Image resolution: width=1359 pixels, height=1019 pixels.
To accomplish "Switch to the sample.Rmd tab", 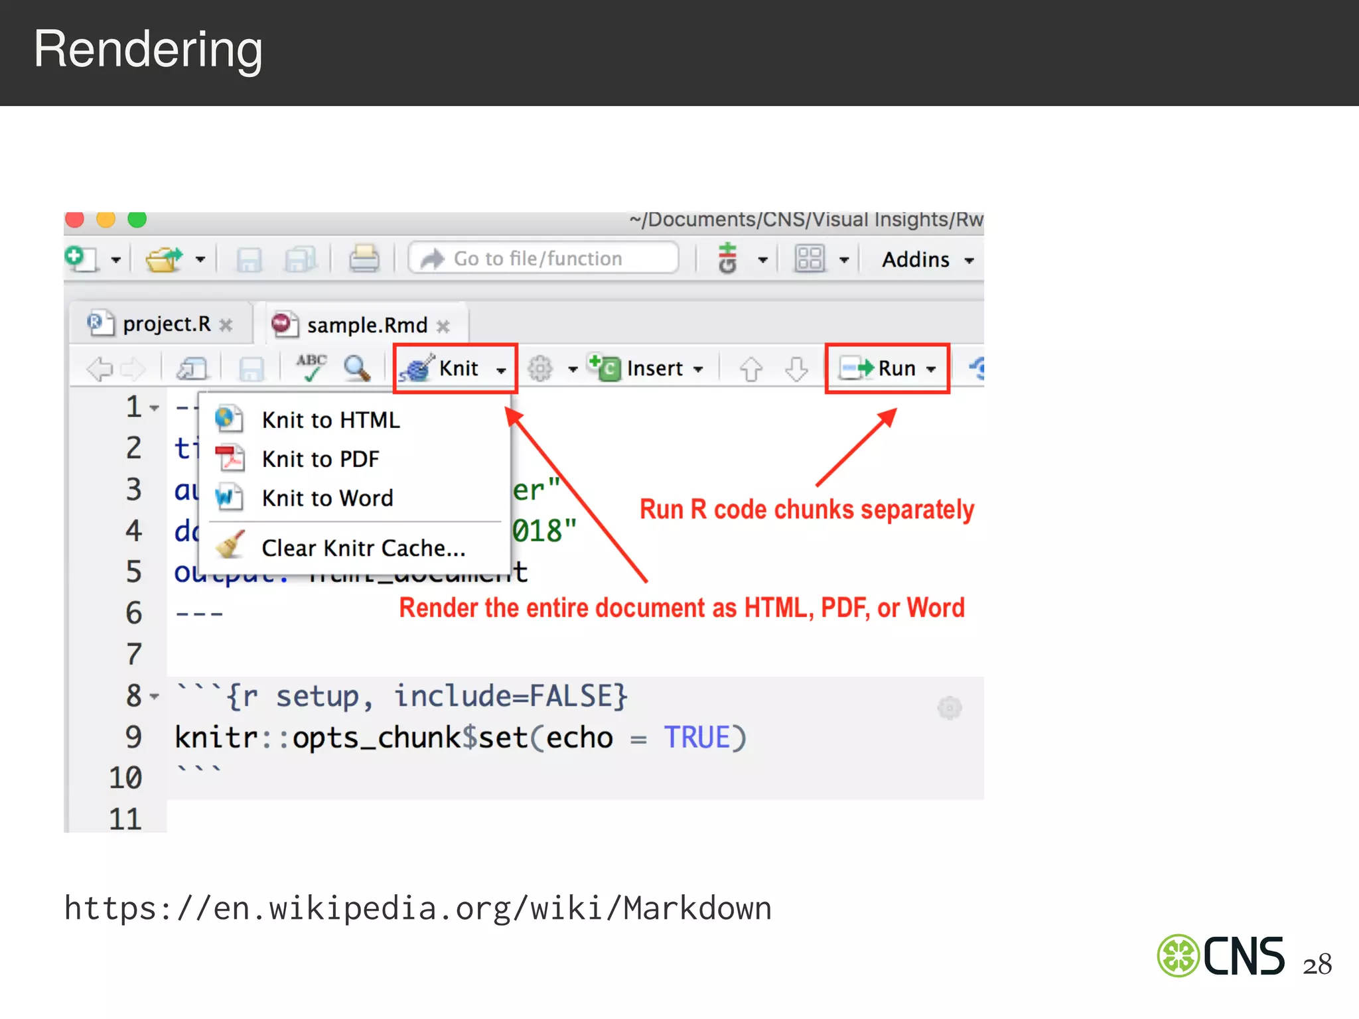I will [367, 325].
